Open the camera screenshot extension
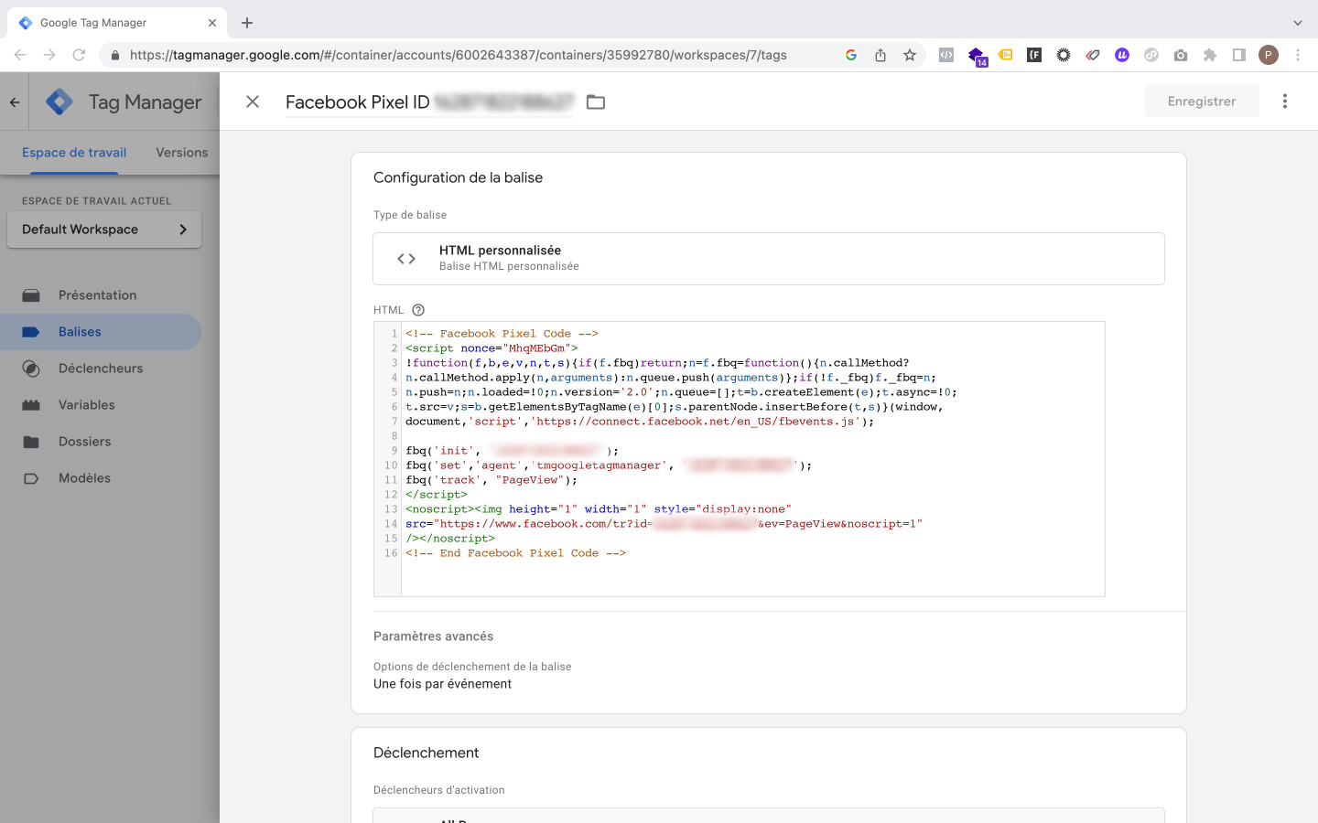Screen dimensions: 1318x823 coord(1181,55)
